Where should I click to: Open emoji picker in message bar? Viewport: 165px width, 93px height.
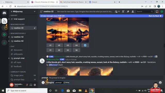[160, 83]
